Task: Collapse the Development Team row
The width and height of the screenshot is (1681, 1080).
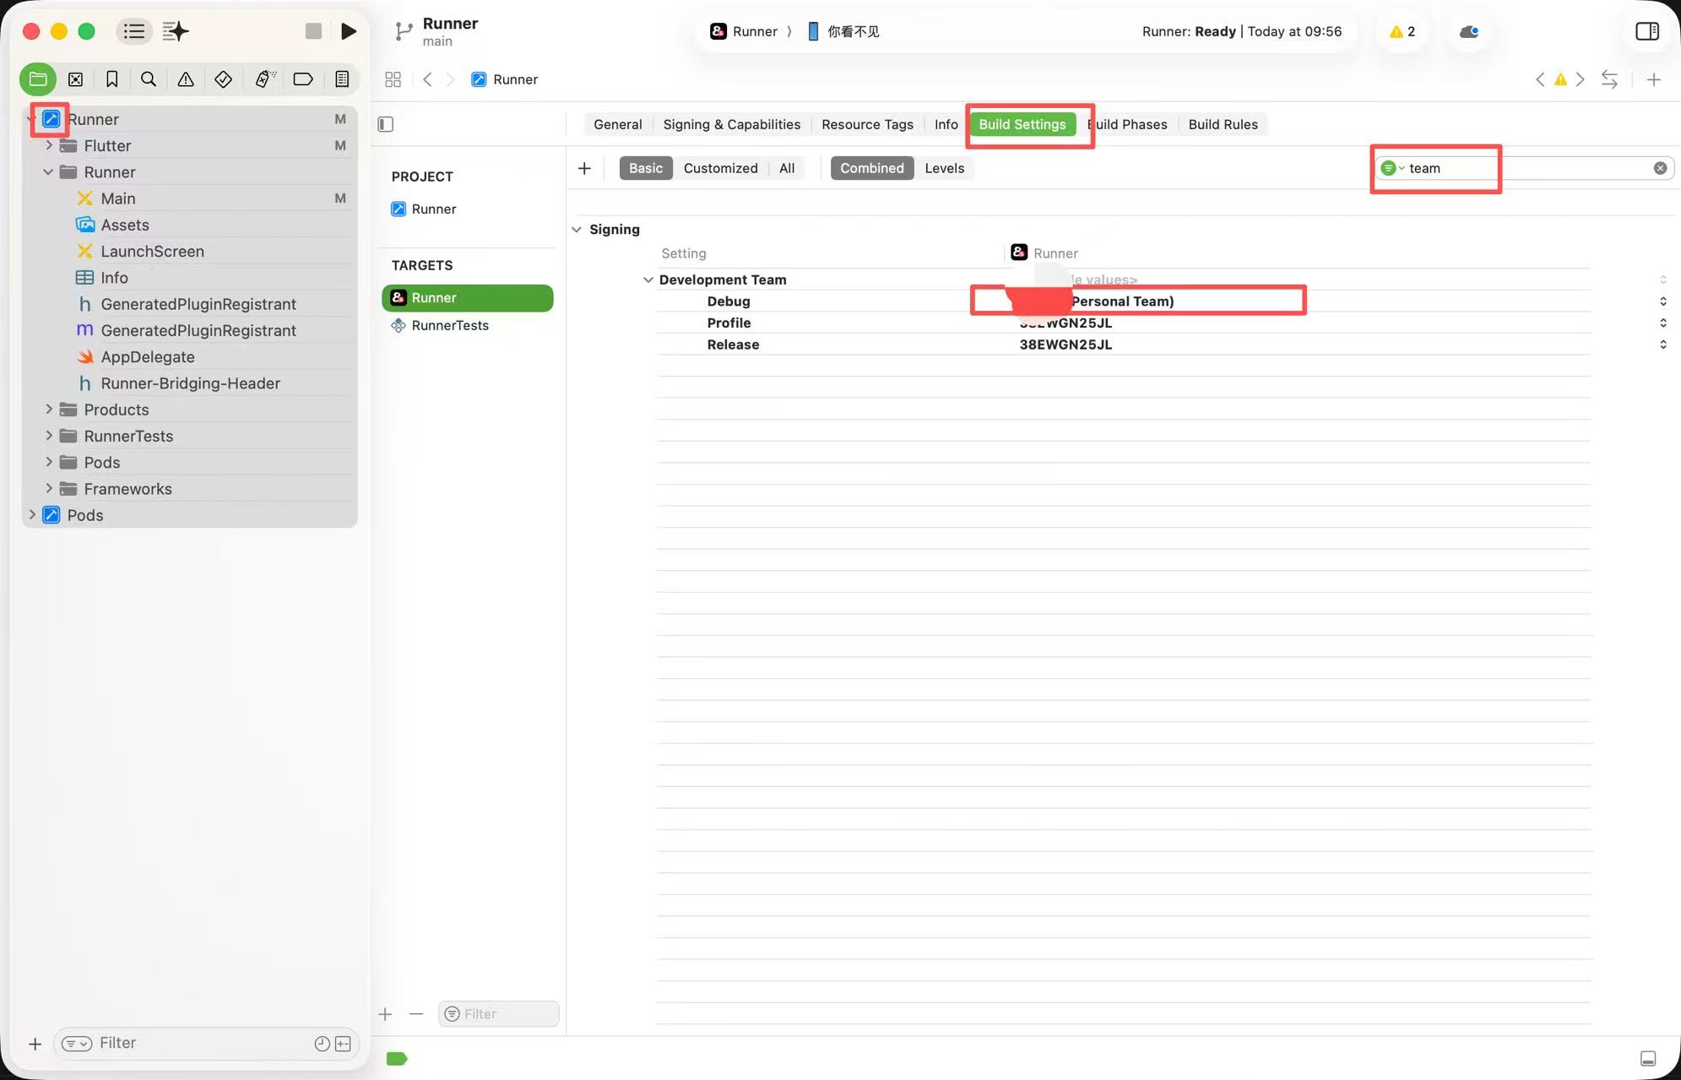Action: (x=648, y=279)
